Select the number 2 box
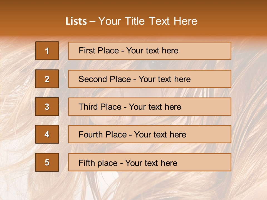 coord(47,79)
